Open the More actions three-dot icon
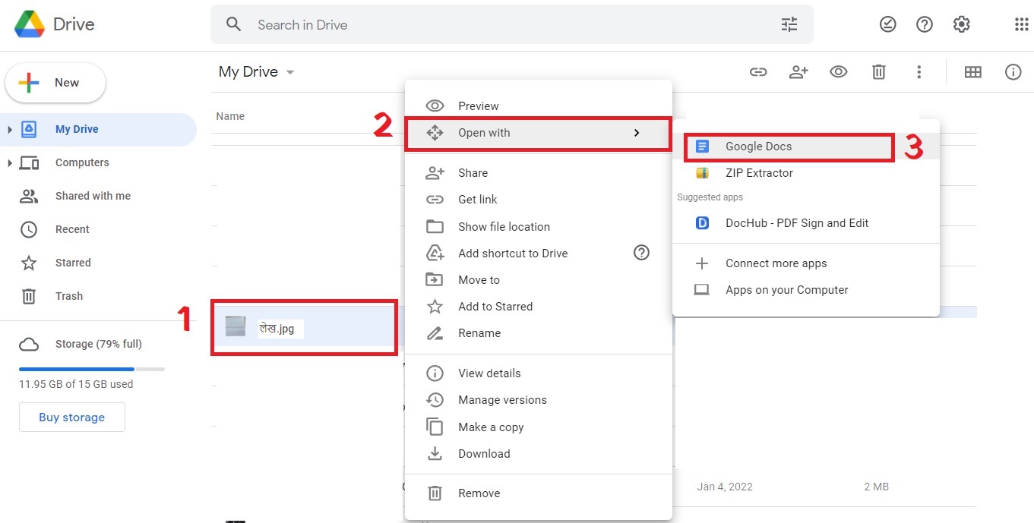Image resolution: width=1034 pixels, height=523 pixels. (919, 72)
